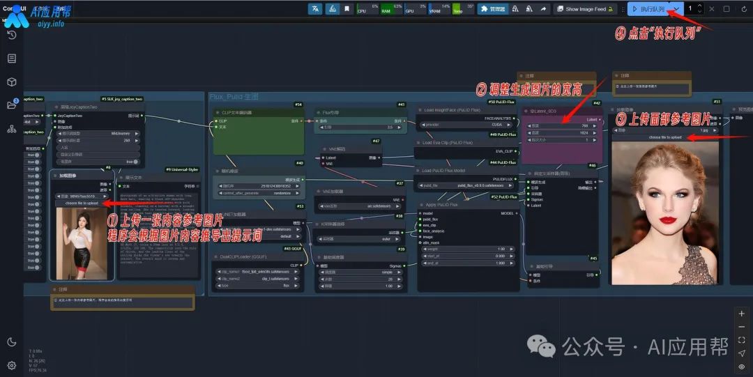The width and height of the screenshot is (753, 377).
Task: Toggle link visibility with the eye icon
Action: point(741,367)
